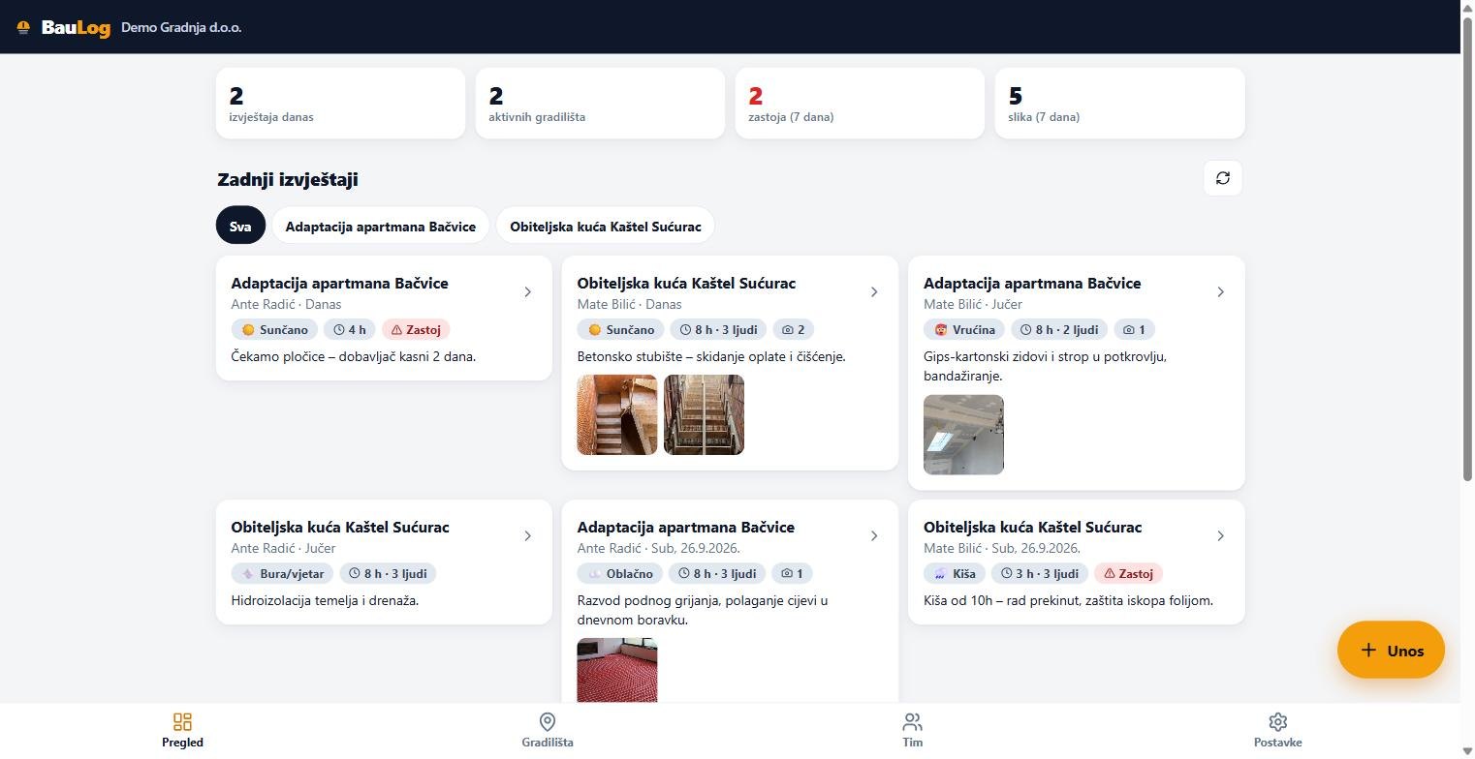
Task: Open the chevron on the Kiša od 10h report
Action: pyautogui.click(x=1220, y=535)
